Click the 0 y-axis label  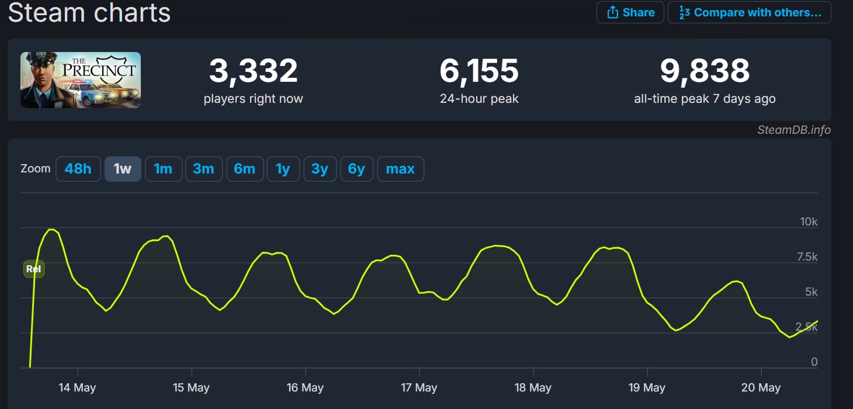814,362
